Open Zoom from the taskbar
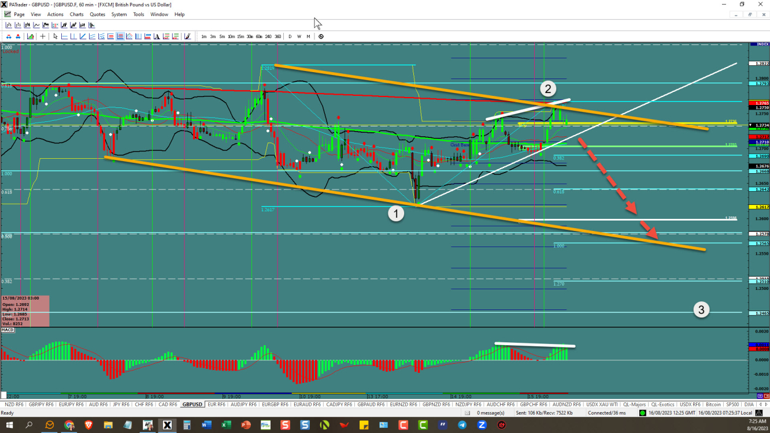Image resolution: width=770 pixels, height=433 pixels. click(x=482, y=425)
